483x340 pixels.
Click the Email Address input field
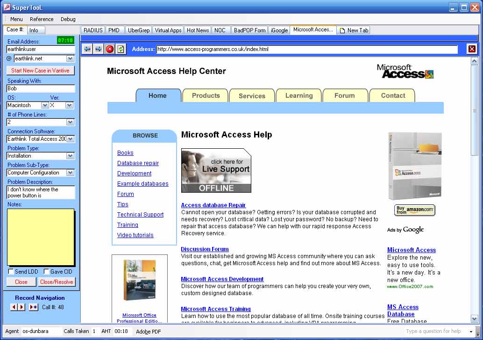41,50
